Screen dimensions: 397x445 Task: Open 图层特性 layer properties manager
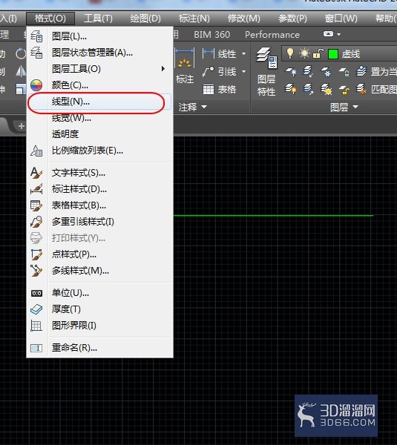click(x=266, y=71)
